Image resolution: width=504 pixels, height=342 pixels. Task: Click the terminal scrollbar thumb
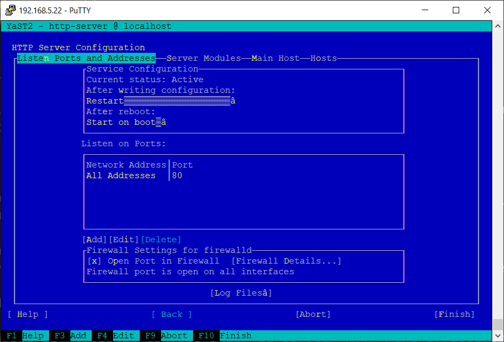pyautogui.click(x=498, y=324)
